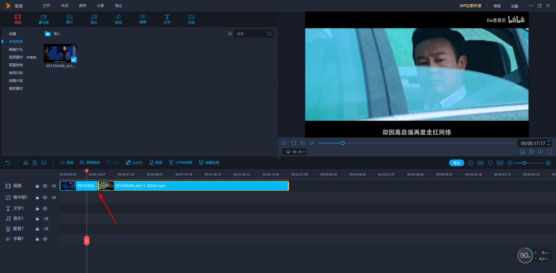The height and width of the screenshot is (273, 556).
Task: Mute the 音乐1 track audio
Action: 46,219
